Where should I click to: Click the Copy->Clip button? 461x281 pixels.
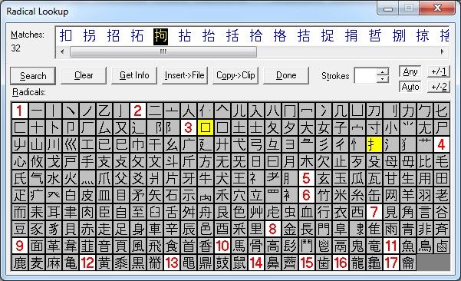235,75
